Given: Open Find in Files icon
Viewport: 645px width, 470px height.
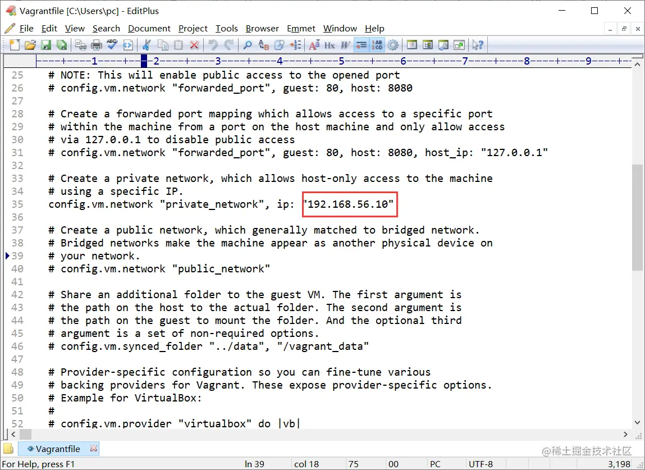Looking at the screenshot, I should coord(280,45).
